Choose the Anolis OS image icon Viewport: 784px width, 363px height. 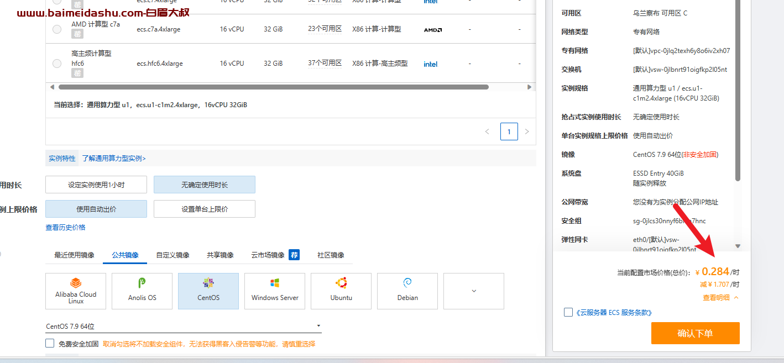[142, 283]
